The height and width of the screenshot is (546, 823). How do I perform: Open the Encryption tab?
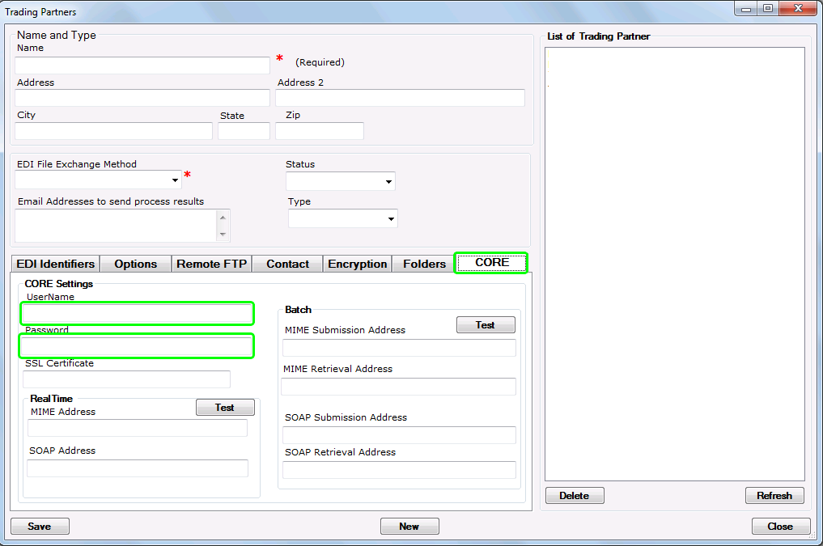click(x=357, y=264)
